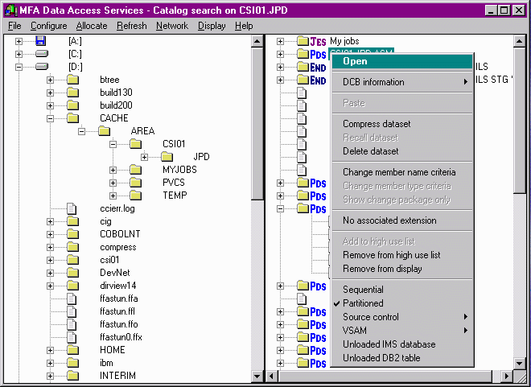
Task: Choose Compress dataset from context menu
Action: pyautogui.click(x=377, y=124)
